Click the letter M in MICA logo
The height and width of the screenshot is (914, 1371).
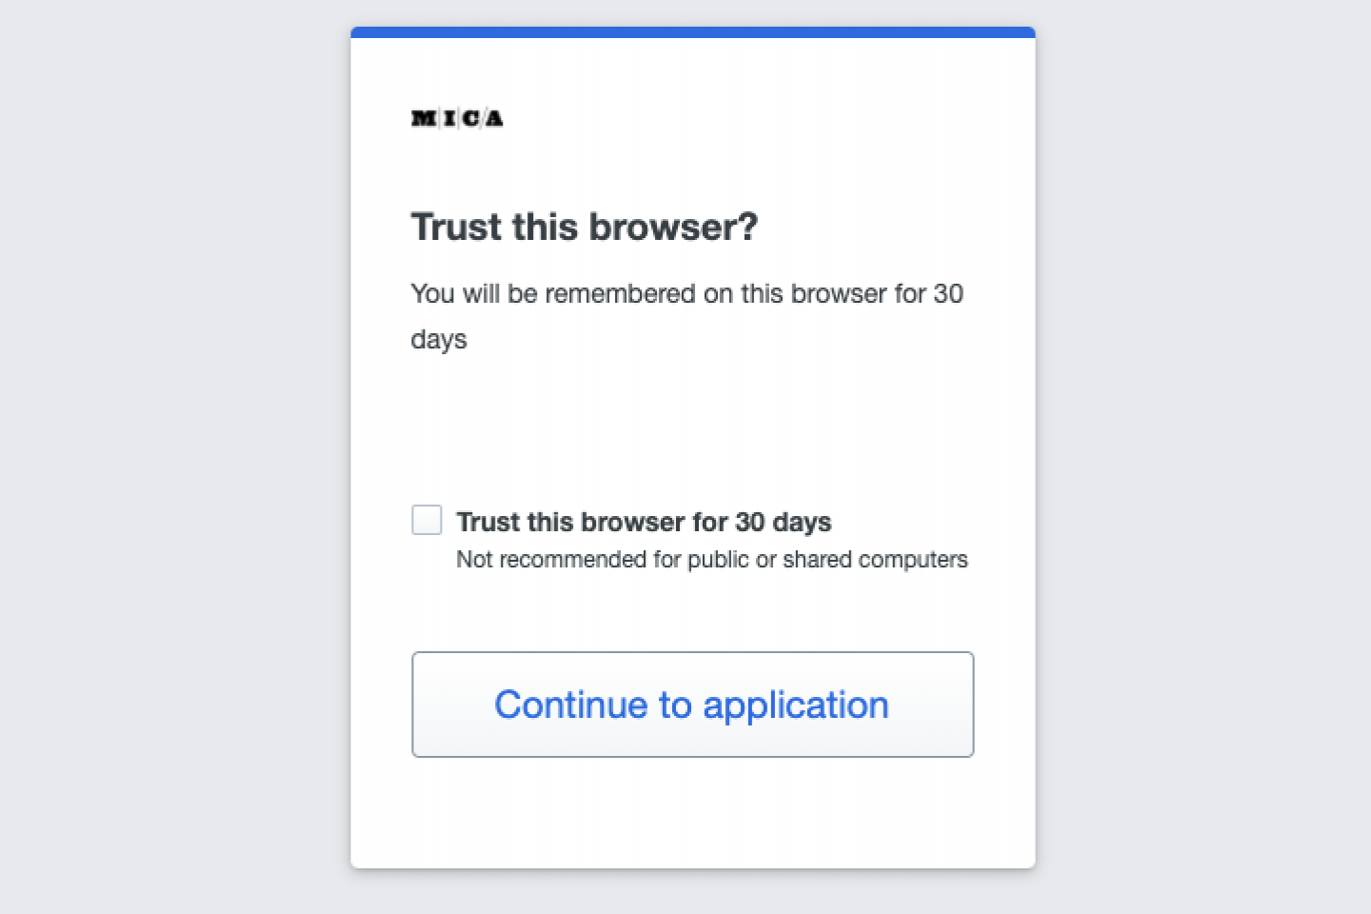(424, 118)
